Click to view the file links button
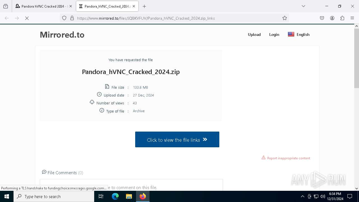The height and width of the screenshot is (202, 359). (x=177, y=139)
